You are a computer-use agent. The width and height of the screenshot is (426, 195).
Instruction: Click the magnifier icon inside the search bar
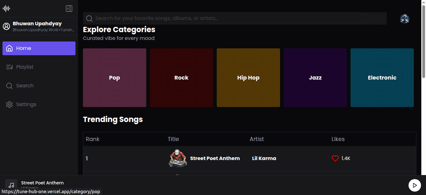[89, 18]
